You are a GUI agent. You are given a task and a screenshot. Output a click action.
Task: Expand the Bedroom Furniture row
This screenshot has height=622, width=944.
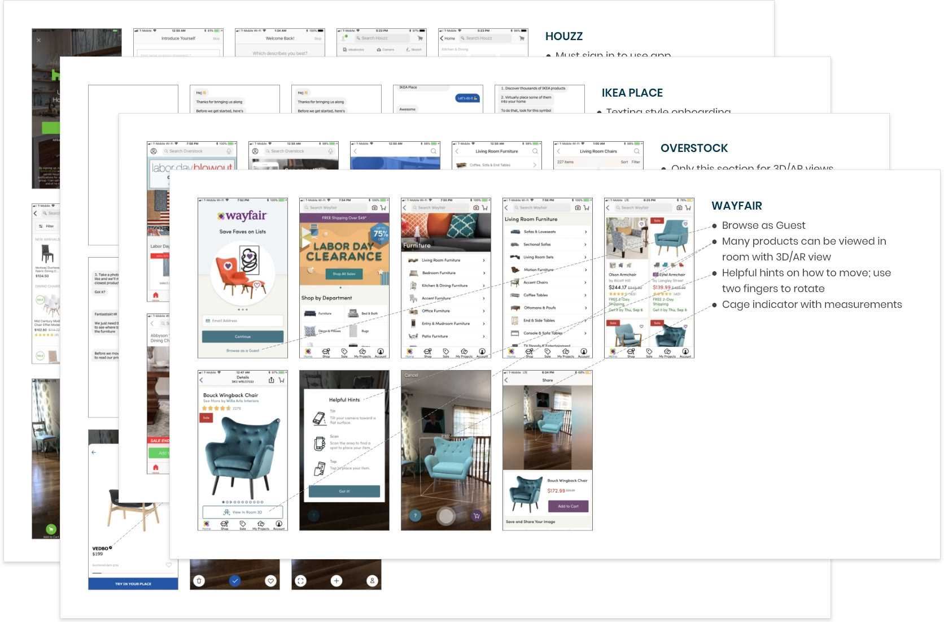[x=446, y=273]
